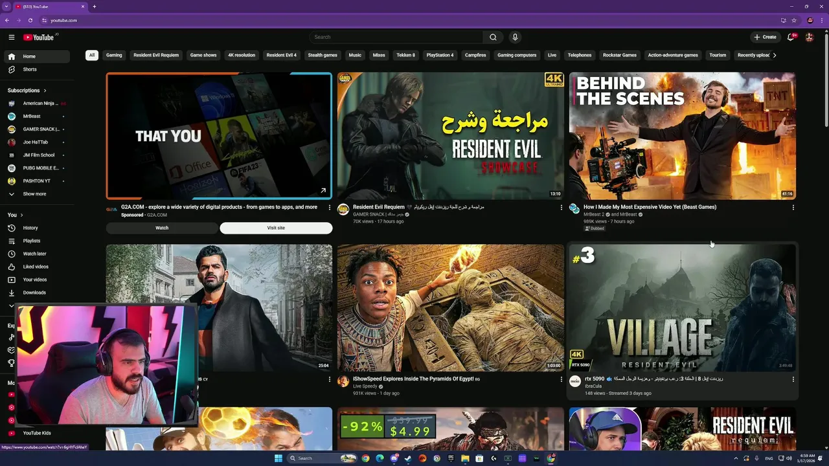This screenshot has height=466, width=829.
Task: Open more options for Resident Evil Requiem video
Action: (562, 208)
